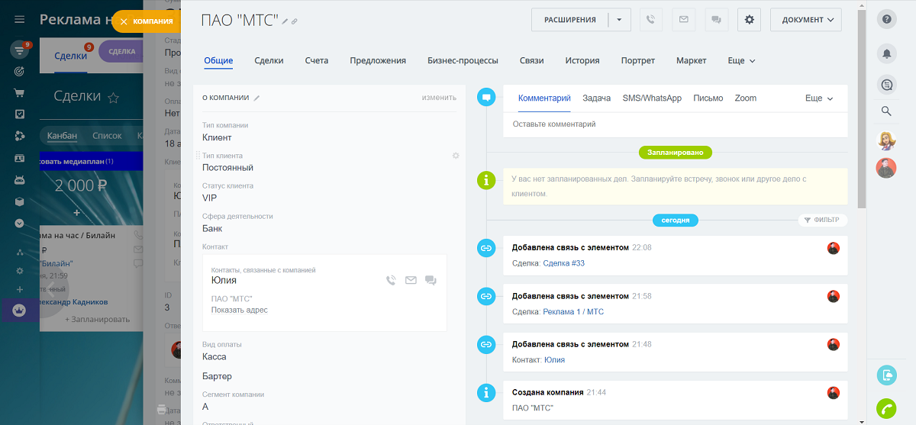Image resolution: width=916 pixels, height=425 pixels.
Task: Open the contact card icon in sidebar
Action: tap(20, 159)
